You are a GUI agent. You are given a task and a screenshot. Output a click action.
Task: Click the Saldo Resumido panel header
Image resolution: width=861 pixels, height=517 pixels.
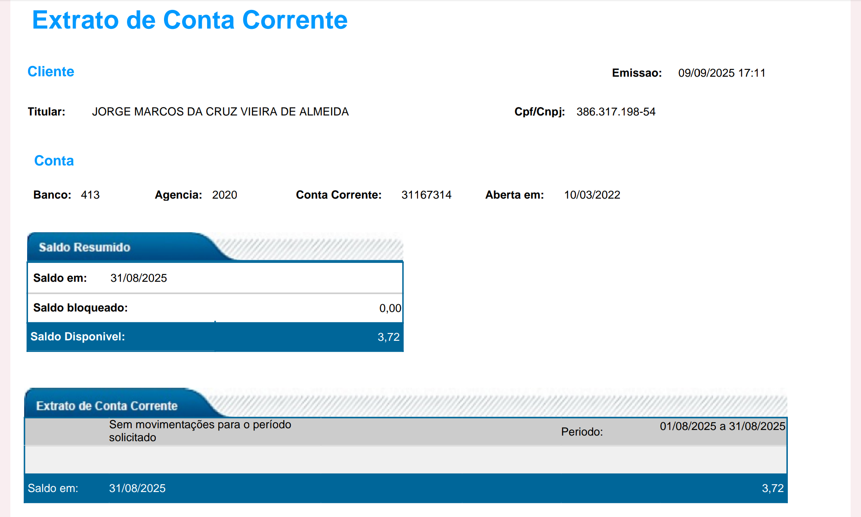pyautogui.click(x=84, y=247)
